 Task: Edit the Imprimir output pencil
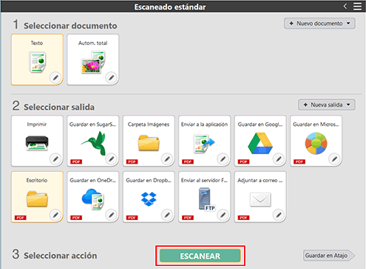(55, 159)
